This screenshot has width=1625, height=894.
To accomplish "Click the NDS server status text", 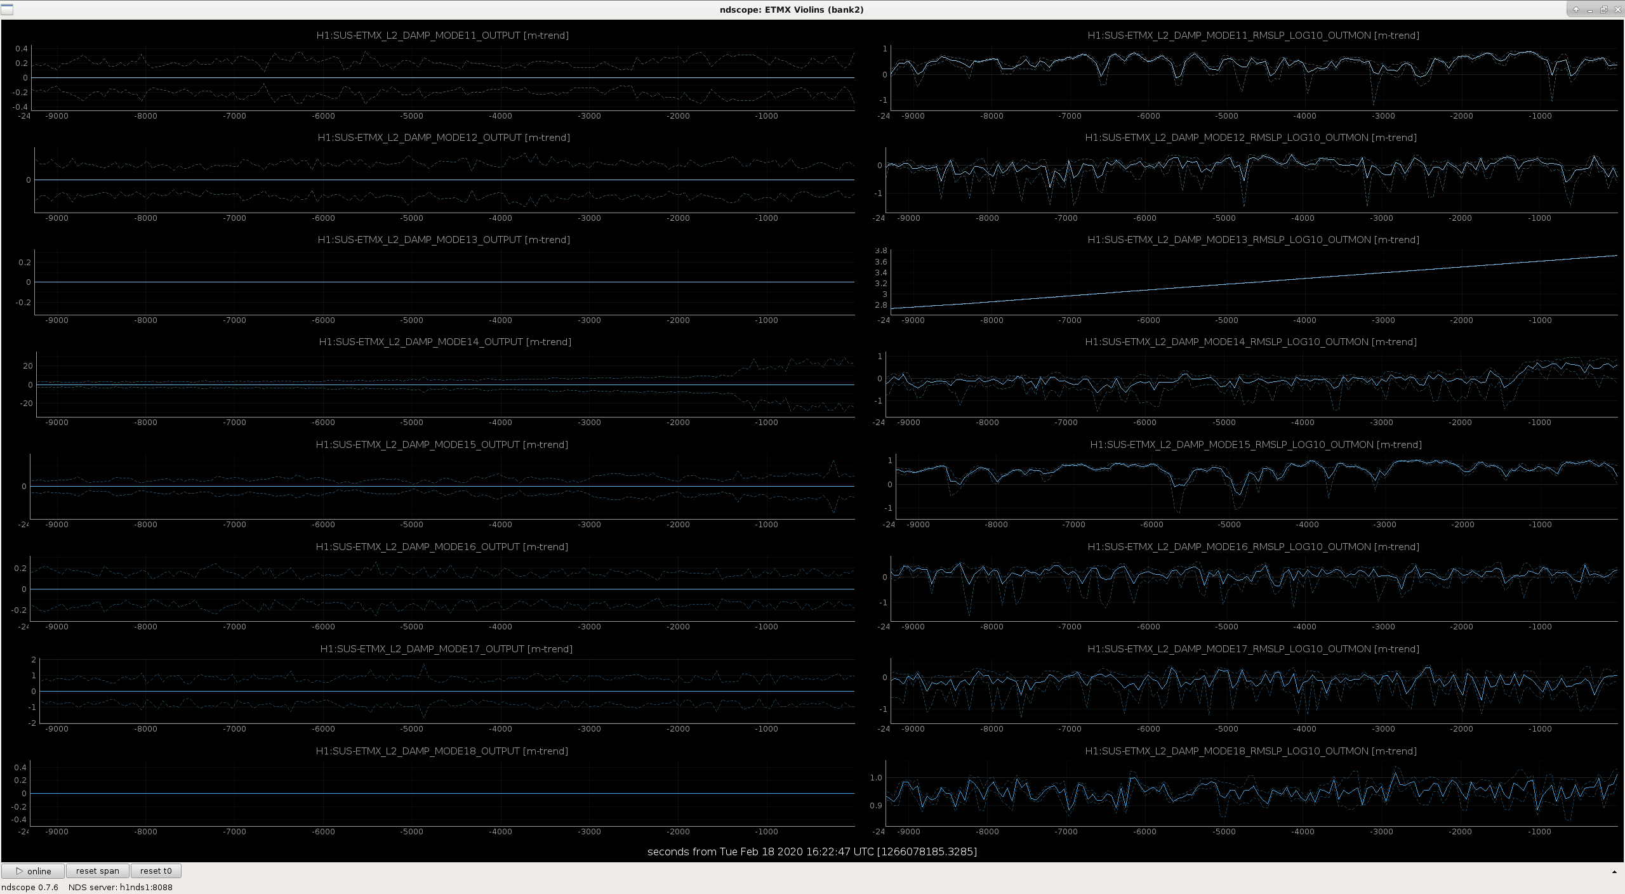I will click(x=121, y=887).
